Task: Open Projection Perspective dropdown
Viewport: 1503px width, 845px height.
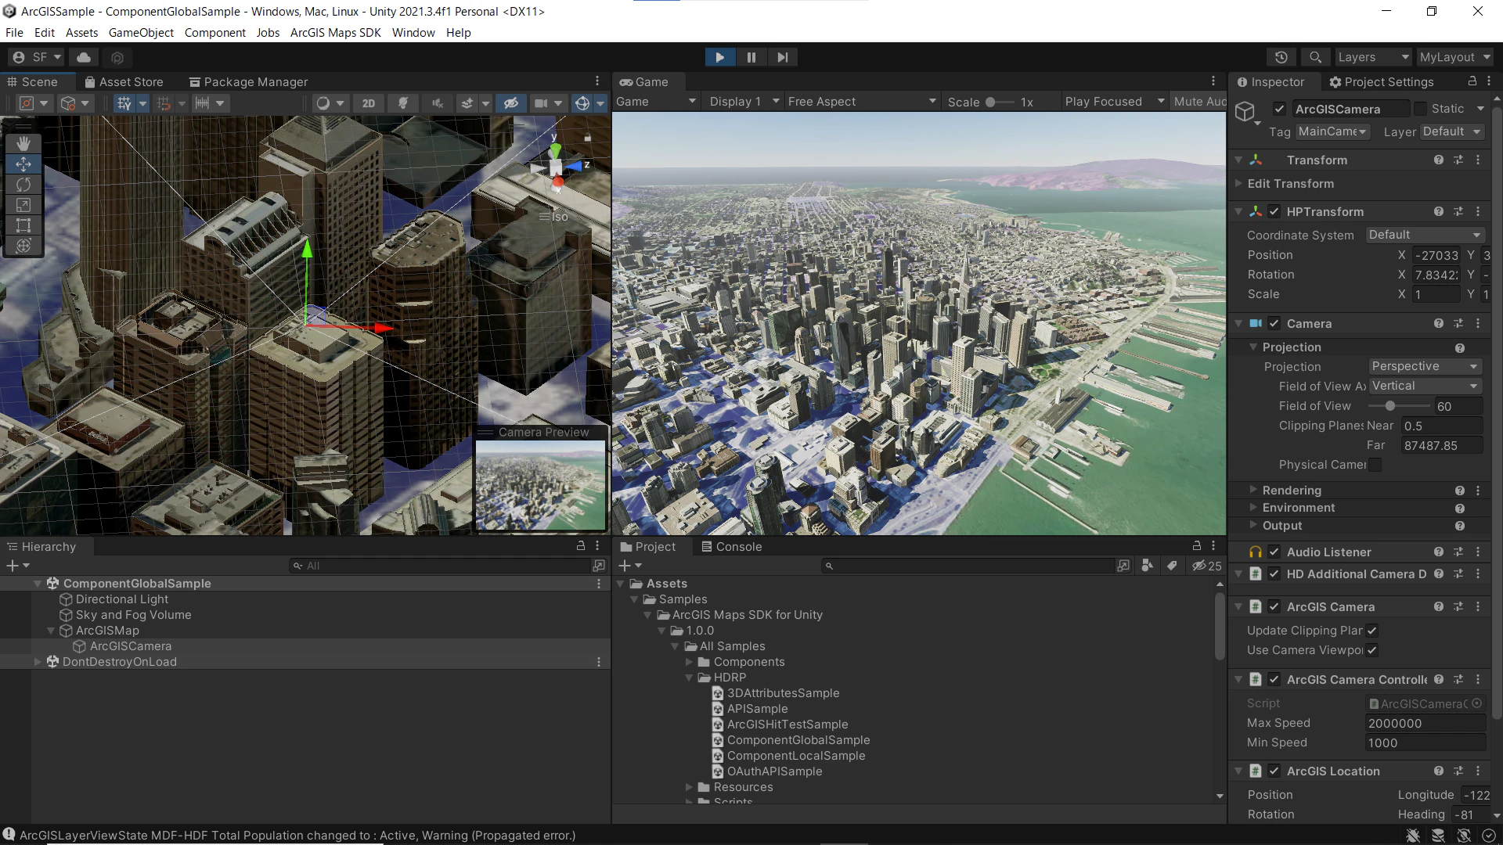Action: 1424,366
